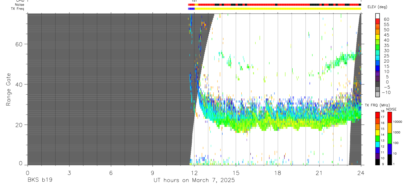Click the 'NOISE' colorbar title

pyautogui.click(x=392, y=109)
